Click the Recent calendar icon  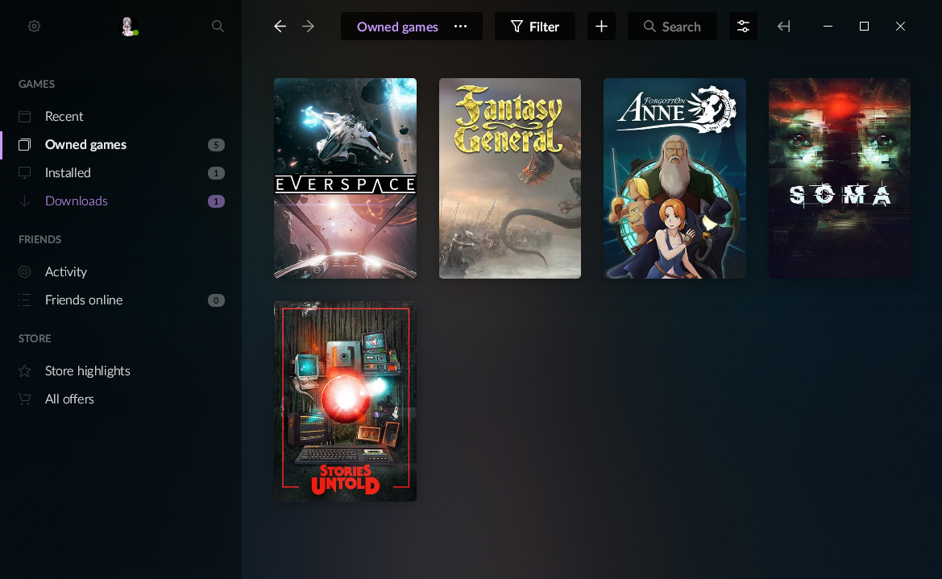click(x=25, y=117)
